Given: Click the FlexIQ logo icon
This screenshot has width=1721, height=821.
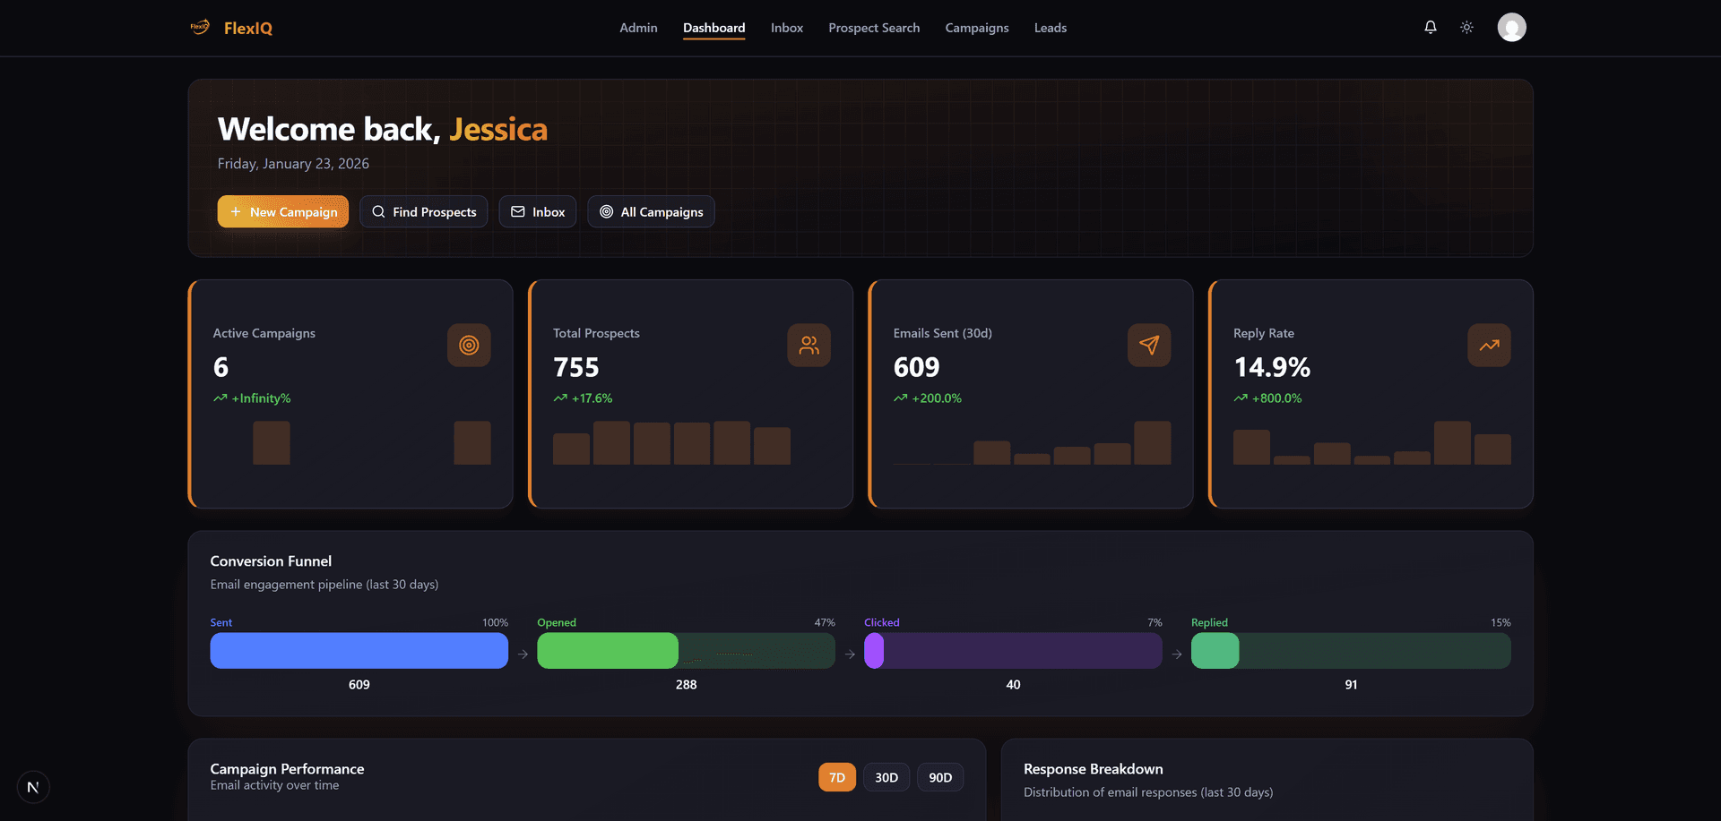Looking at the screenshot, I should (x=199, y=26).
